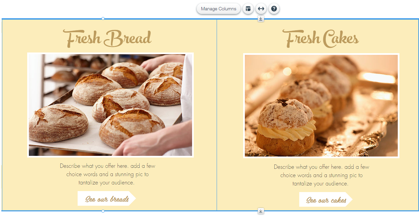The width and height of the screenshot is (419, 217).
Task: Click the column layout icon
Action: click(248, 9)
